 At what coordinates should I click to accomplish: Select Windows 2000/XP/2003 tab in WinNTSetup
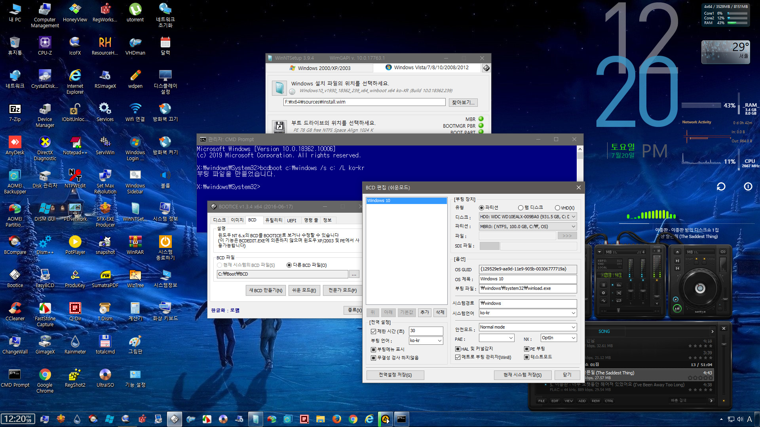pos(320,68)
